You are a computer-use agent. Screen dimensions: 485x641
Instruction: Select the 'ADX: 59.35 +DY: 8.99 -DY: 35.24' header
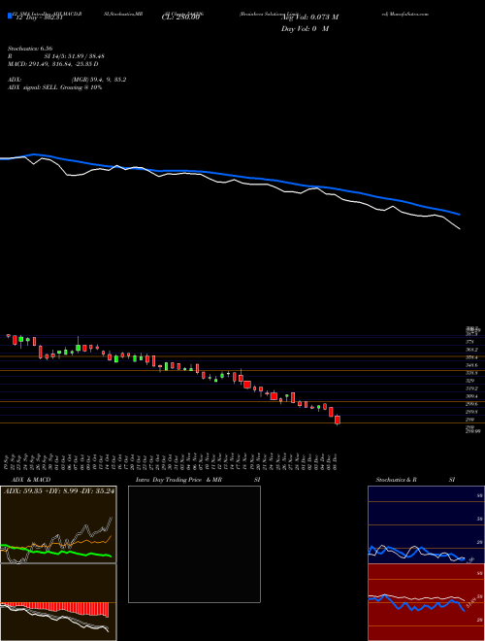click(59, 491)
